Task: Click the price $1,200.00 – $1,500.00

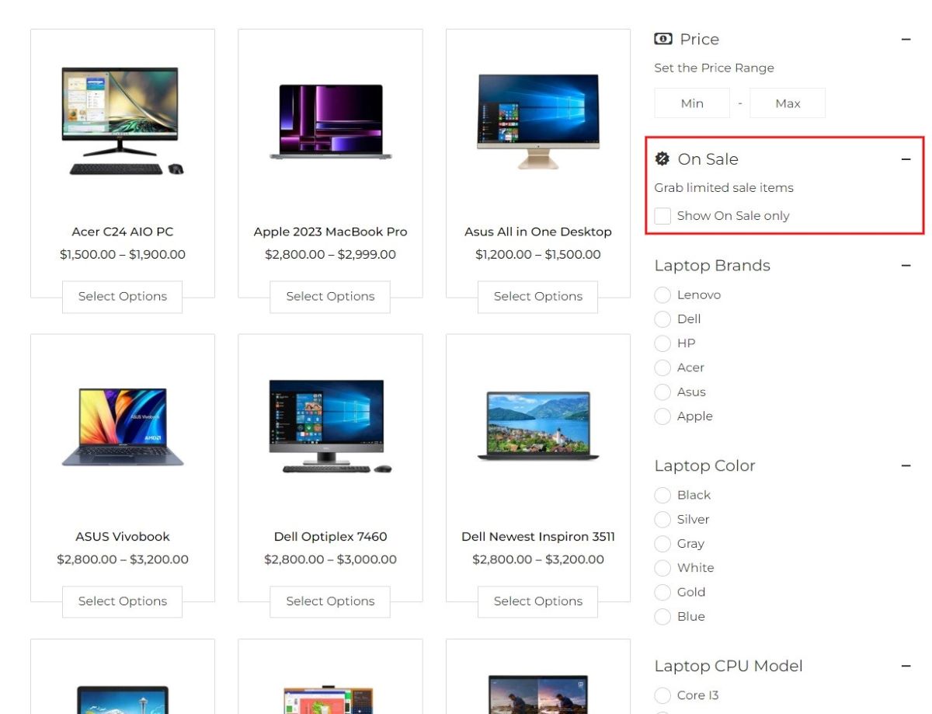Action: click(538, 255)
